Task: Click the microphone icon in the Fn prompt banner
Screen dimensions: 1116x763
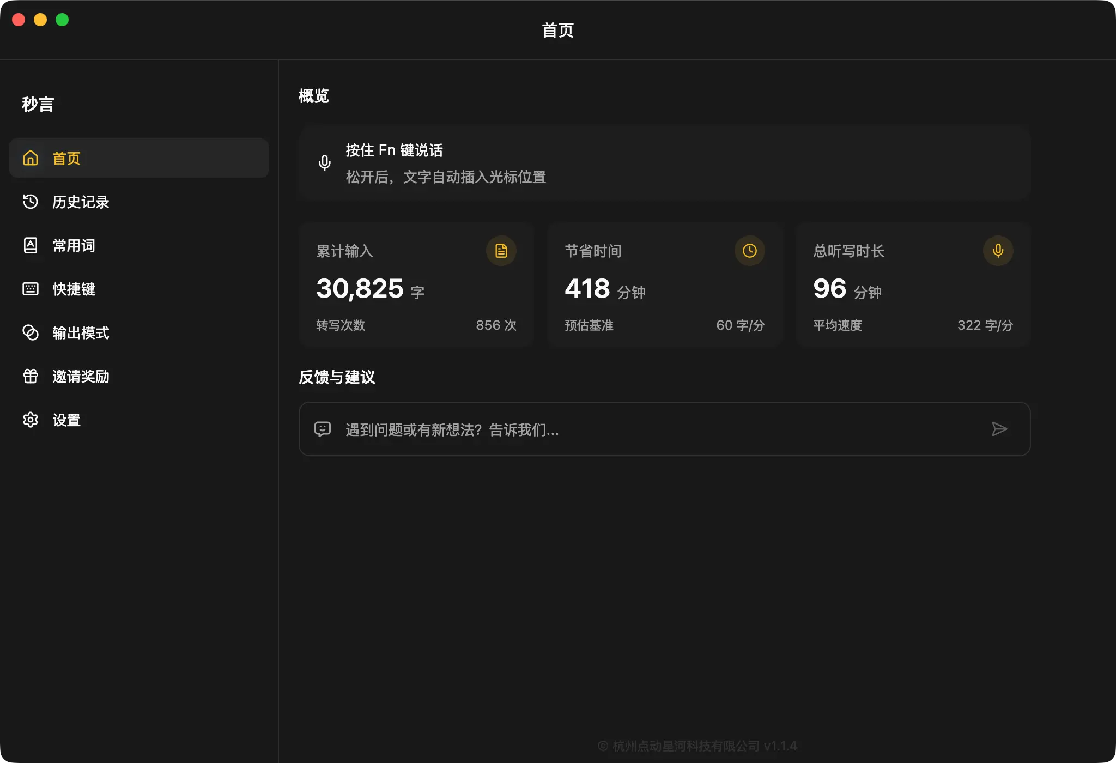Action: [325, 163]
